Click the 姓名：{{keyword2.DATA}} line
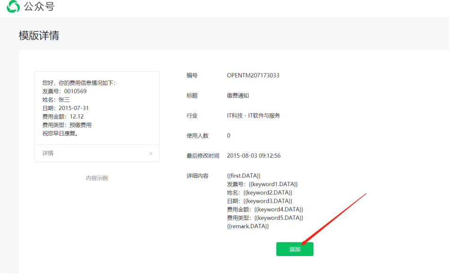The height and width of the screenshot is (274, 450). (260, 193)
